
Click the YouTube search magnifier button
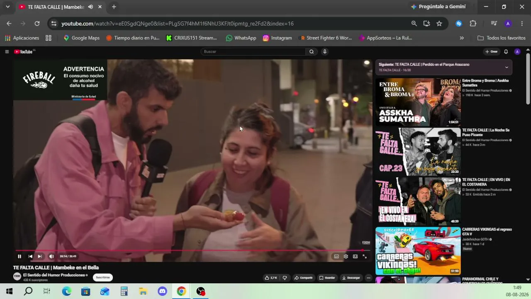[312, 51]
